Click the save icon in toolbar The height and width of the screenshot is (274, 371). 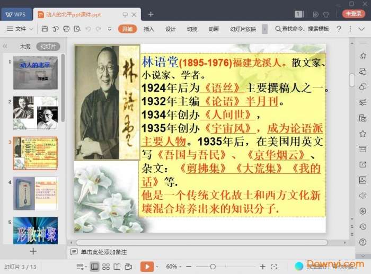[45, 29]
